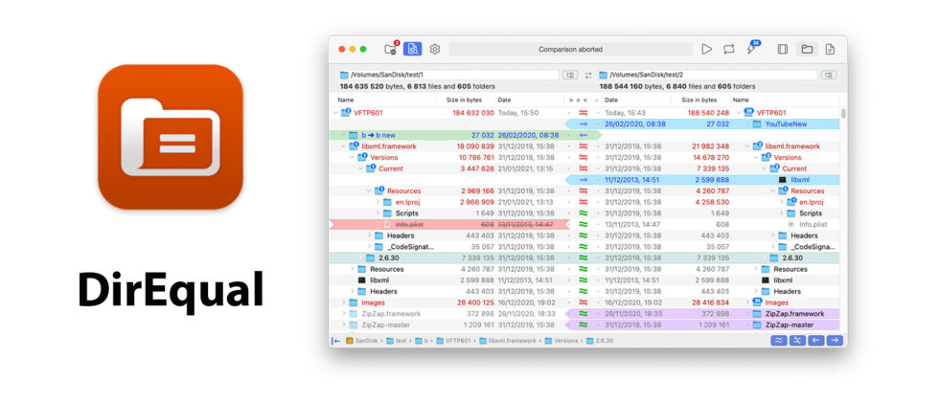Select left 2.6.30 folder row

(448, 257)
